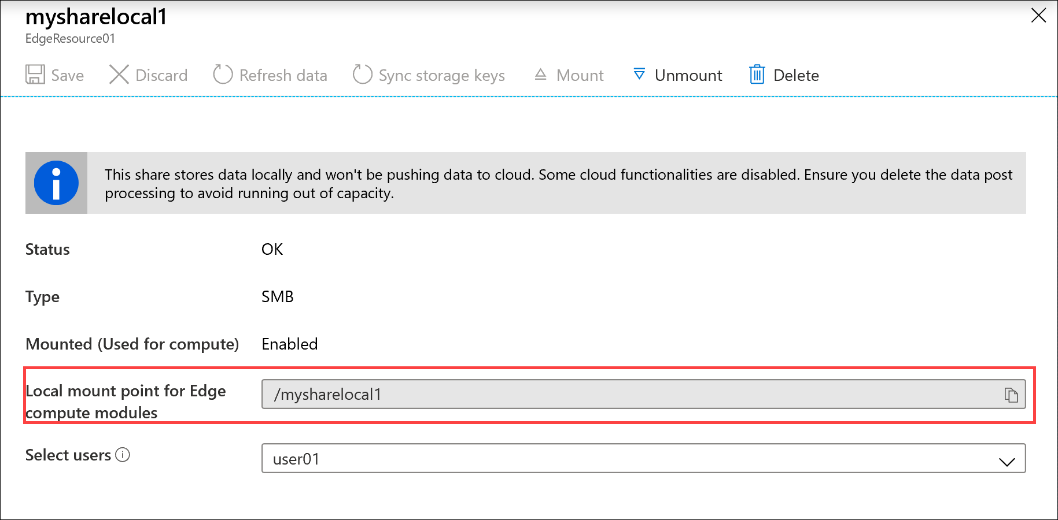Click the blue information icon in the banner
The width and height of the screenshot is (1058, 520).
coord(56,183)
